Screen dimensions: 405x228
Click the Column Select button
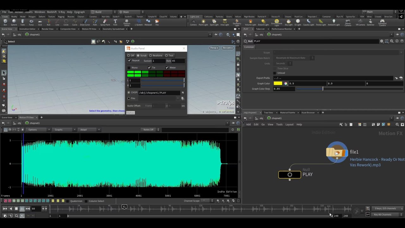(x=96, y=201)
